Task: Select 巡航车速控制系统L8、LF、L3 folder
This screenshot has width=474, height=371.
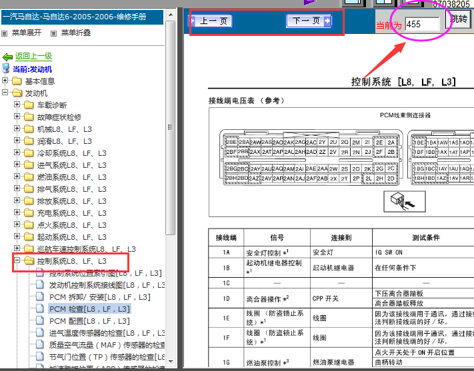Action: [x=87, y=249]
